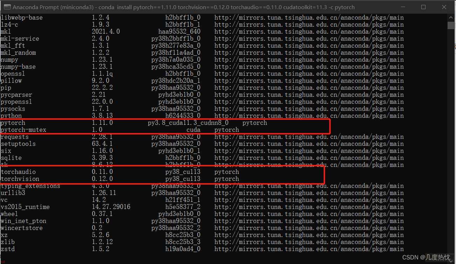Click the package name wheel
This screenshot has width=456, height=264.
coord(9,214)
